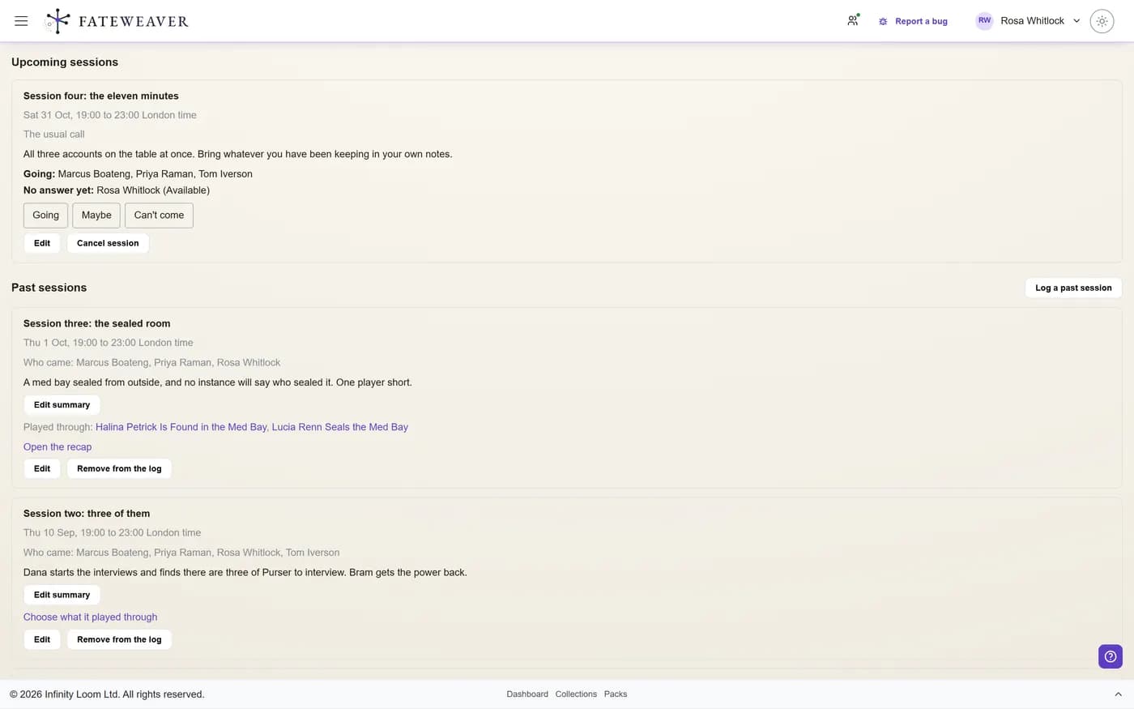Expand the footer chevron arrow
1134x709 pixels.
(x=1118, y=694)
